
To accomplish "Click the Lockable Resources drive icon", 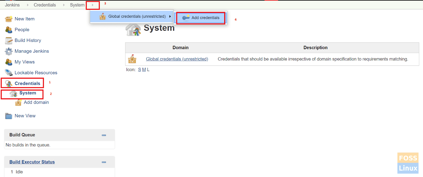I will [9, 73].
